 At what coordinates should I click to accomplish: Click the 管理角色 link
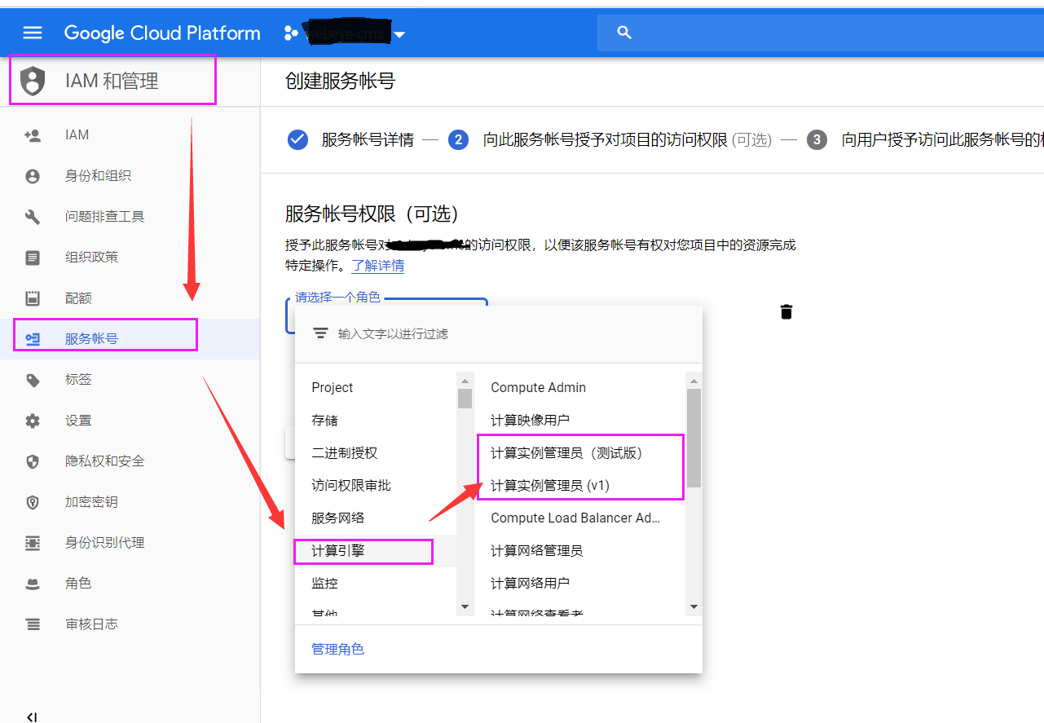(x=337, y=649)
